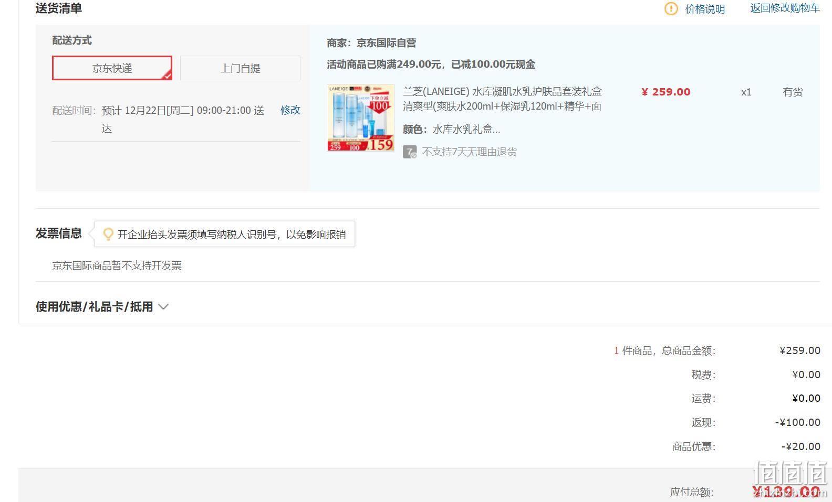Image resolution: width=832 pixels, height=502 pixels.
Task: Select 京东快递 delivery method
Action: pos(112,68)
